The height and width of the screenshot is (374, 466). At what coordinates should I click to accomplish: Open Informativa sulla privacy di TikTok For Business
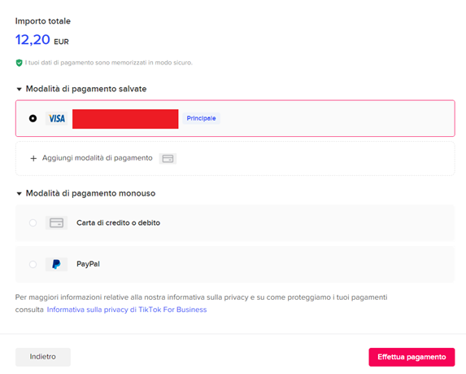coord(127,310)
